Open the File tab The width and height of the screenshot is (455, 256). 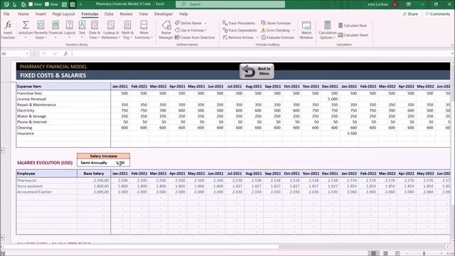6,14
